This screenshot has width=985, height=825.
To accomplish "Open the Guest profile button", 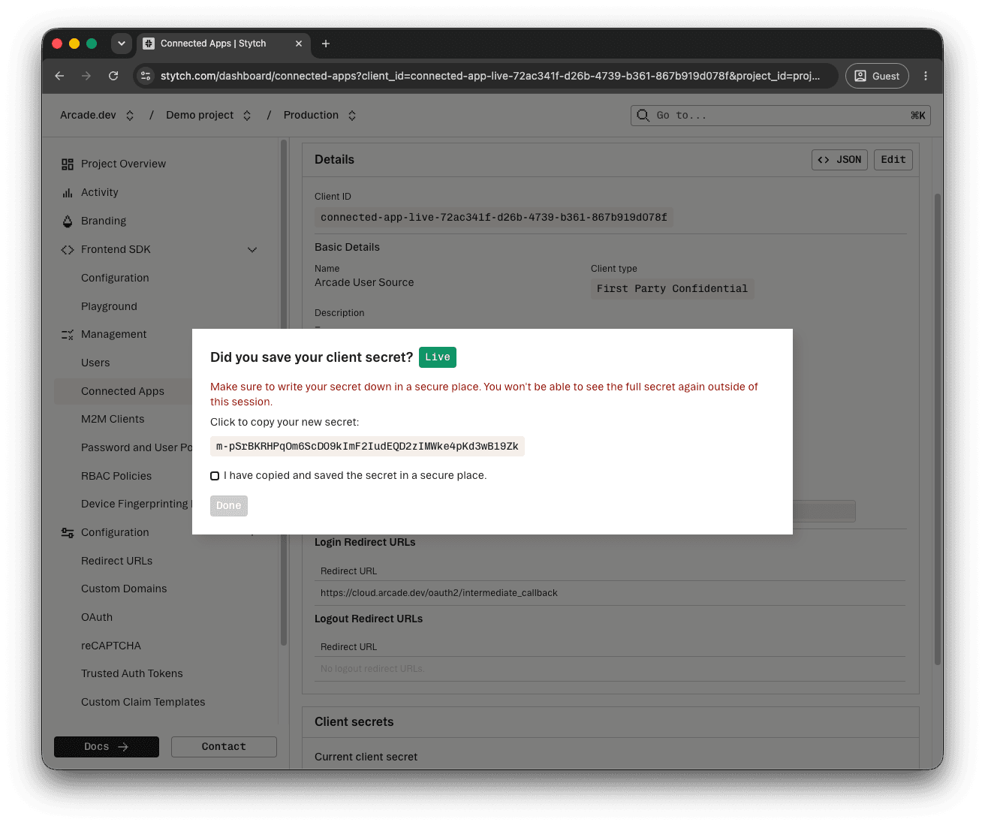I will point(877,76).
